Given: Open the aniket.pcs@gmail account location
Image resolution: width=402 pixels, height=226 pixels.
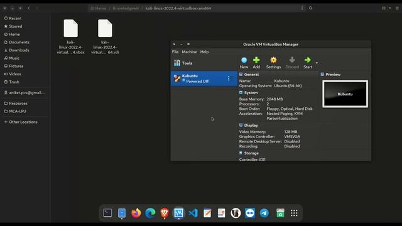Looking at the screenshot, I should point(25,93).
